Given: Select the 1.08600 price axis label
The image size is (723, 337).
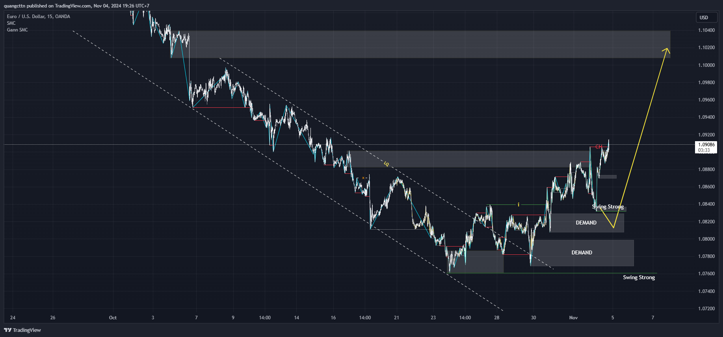Looking at the screenshot, I should click(x=706, y=187).
